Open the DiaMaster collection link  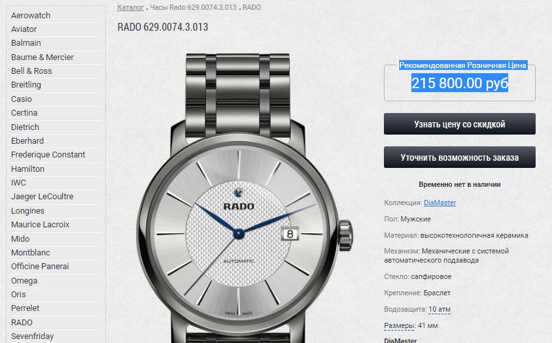[440, 203]
